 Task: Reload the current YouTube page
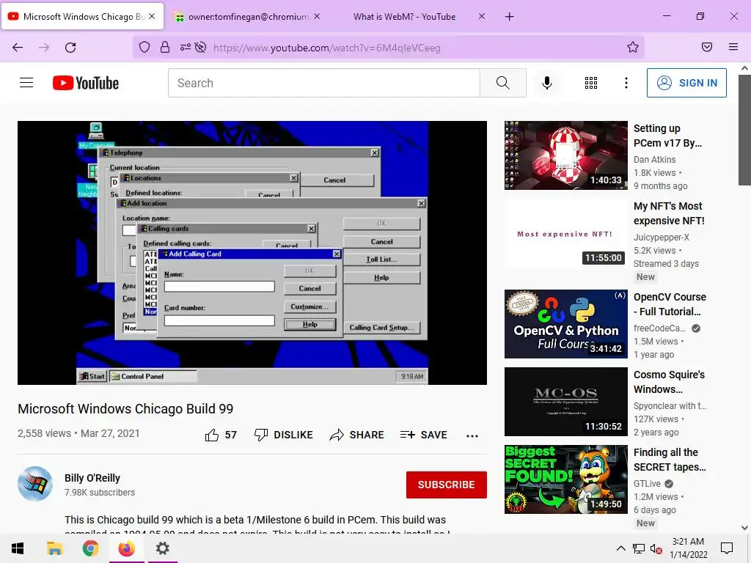(x=70, y=48)
